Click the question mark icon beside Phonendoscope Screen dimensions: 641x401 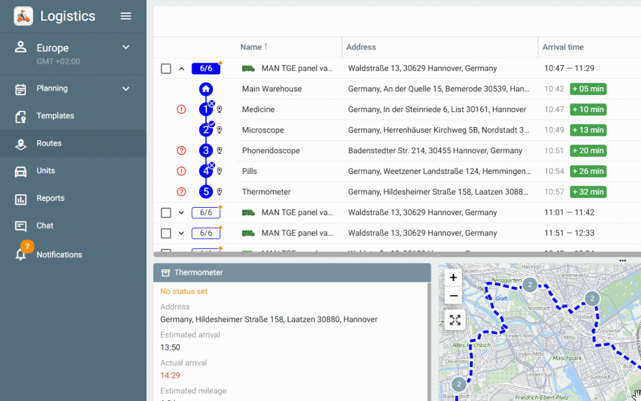pos(182,151)
